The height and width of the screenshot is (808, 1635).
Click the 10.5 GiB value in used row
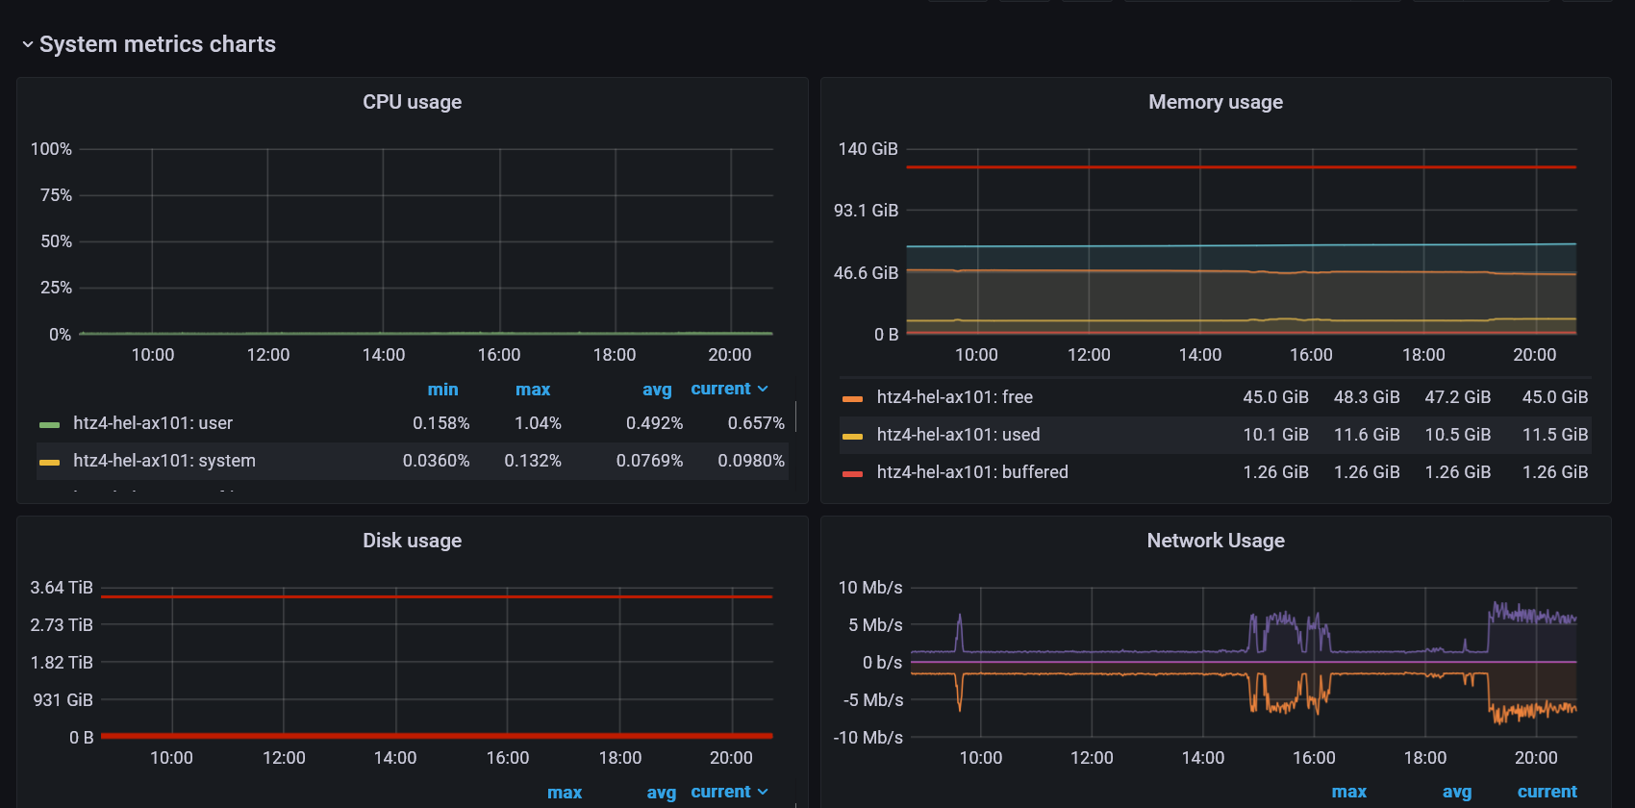tap(1458, 435)
